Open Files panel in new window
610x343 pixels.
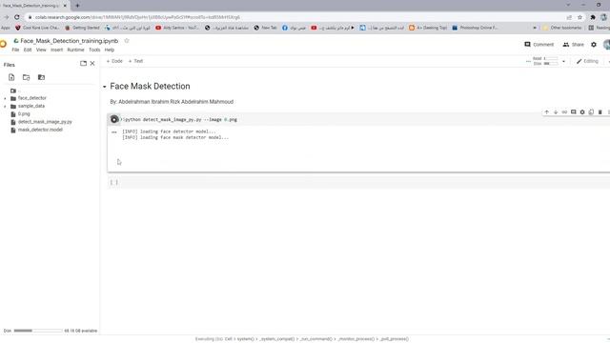[x=83, y=64]
